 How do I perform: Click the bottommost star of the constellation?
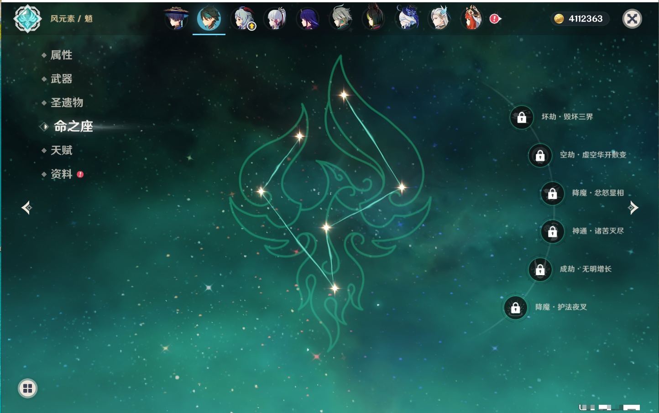(335, 288)
